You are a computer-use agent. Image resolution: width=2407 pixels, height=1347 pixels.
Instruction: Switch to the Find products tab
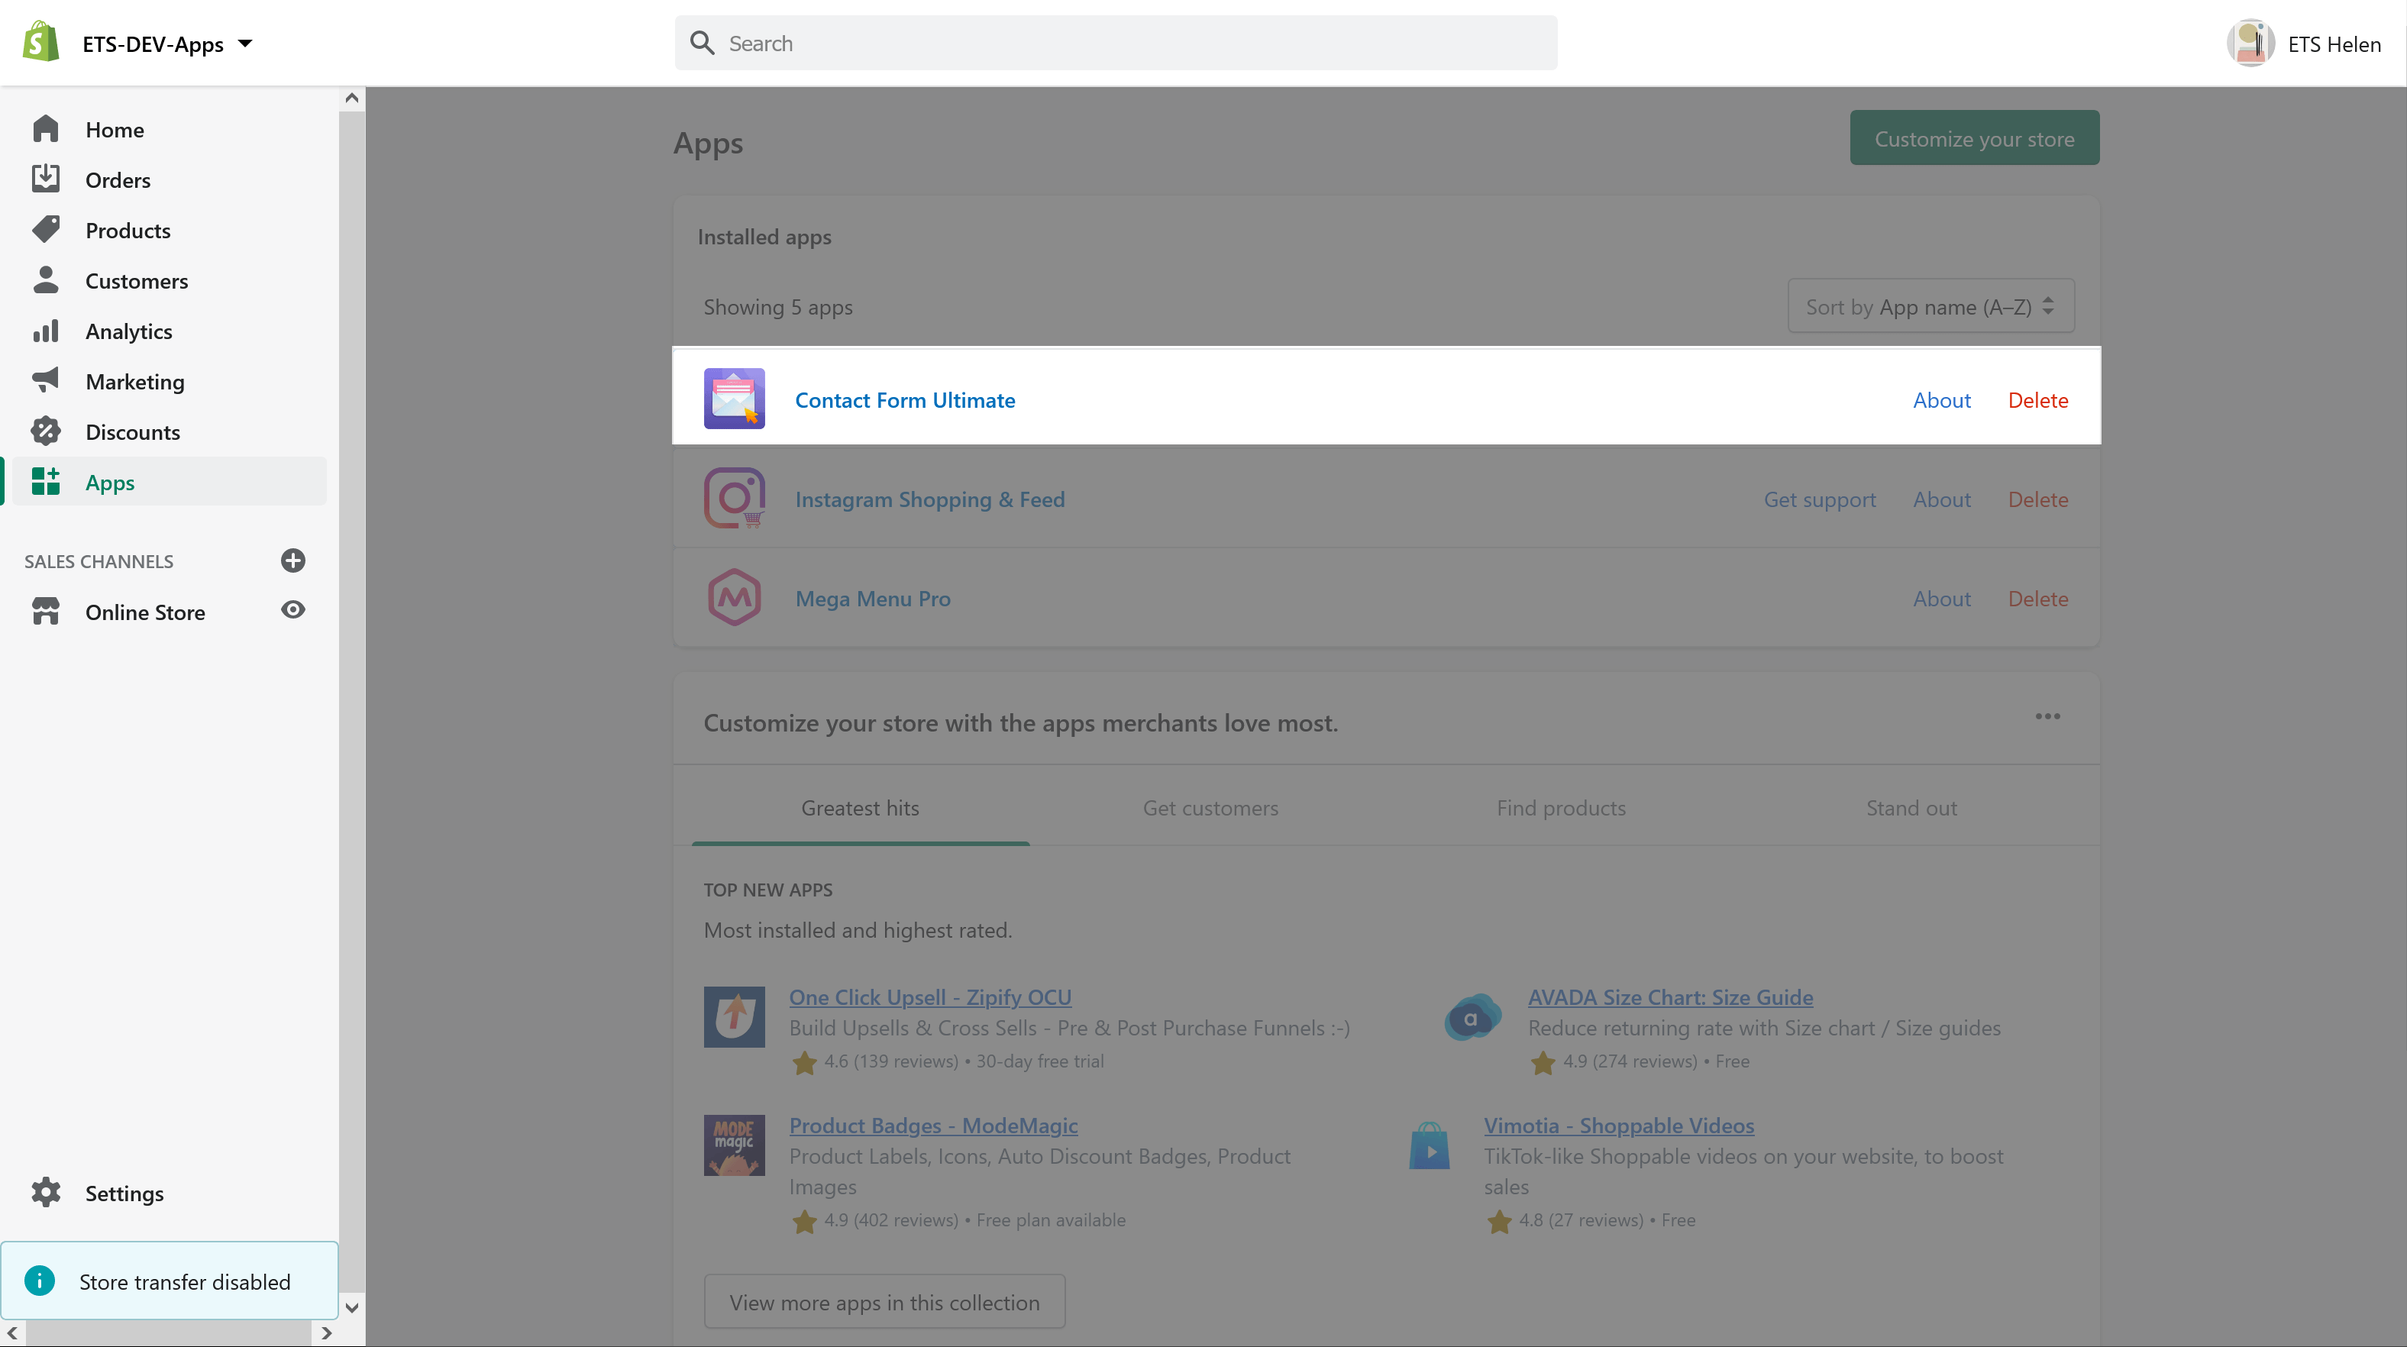click(x=1560, y=807)
